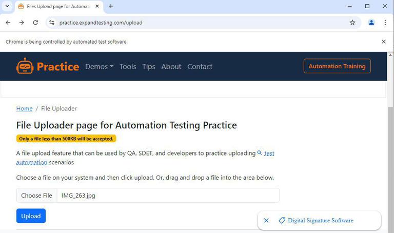Expand the Demos dropdown menu
This screenshot has height=233, width=394.
point(99,67)
